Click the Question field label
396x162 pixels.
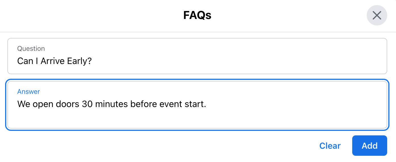[x=31, y=49]
